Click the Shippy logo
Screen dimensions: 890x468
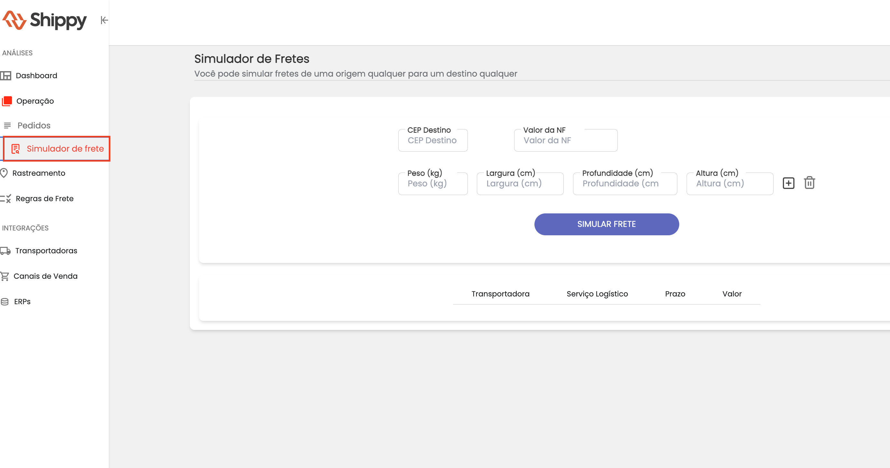[45, 20]
